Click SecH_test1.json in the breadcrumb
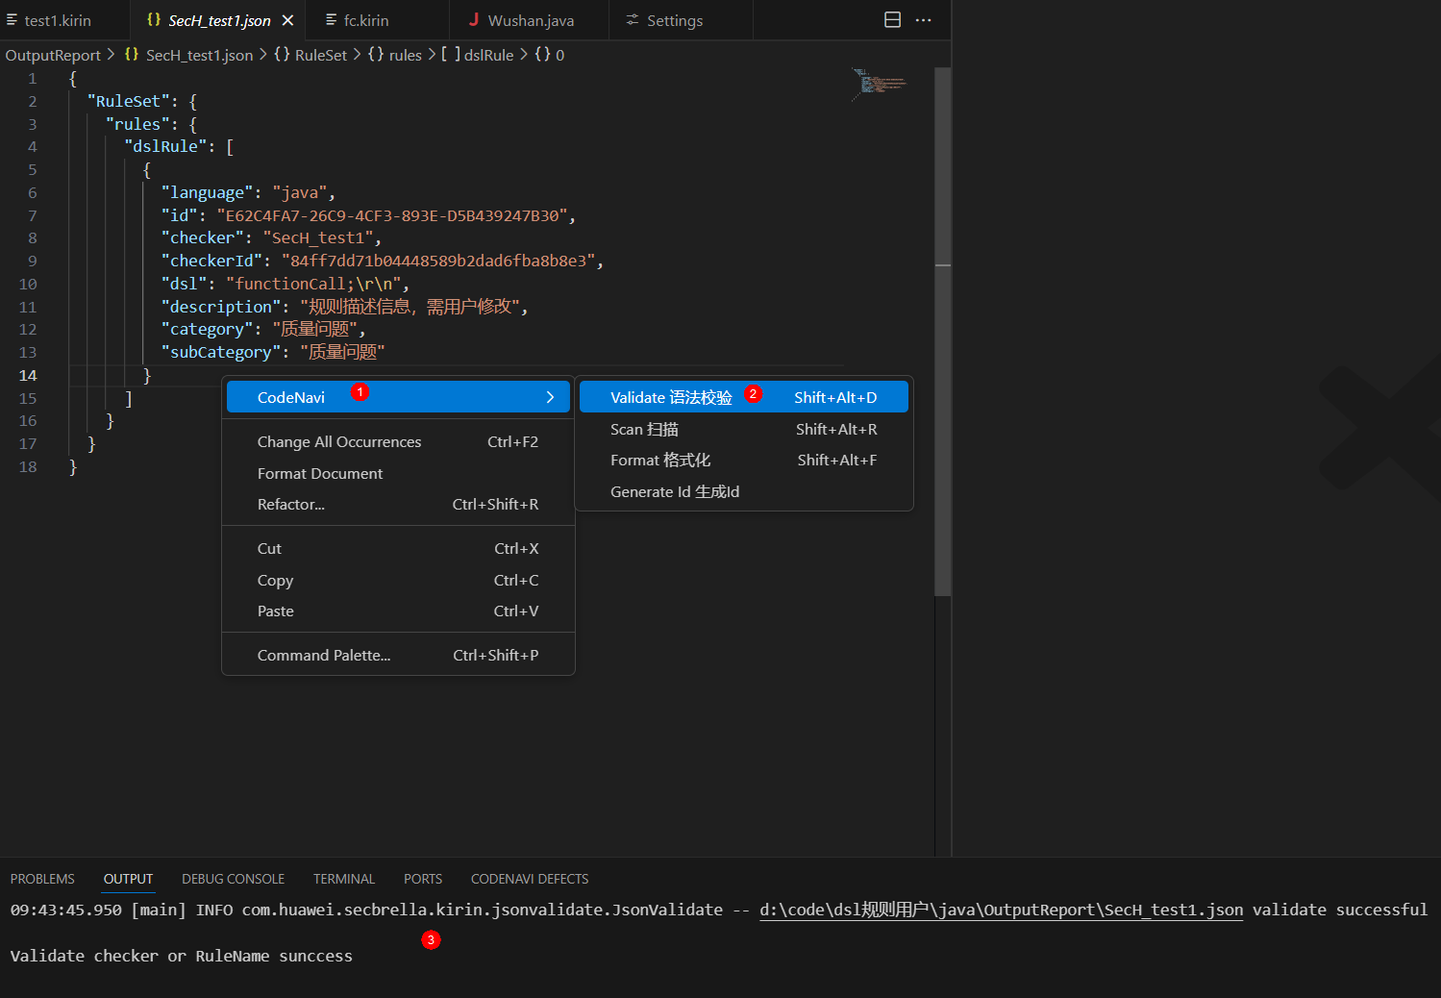Viewport: 1441px width, 998px height. (x=199, y=56)
